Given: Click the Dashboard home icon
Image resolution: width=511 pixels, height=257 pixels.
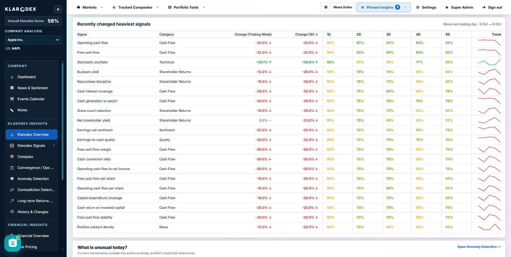Looking at the screenshot, I should pyautogui.click(x=12, y=77).
